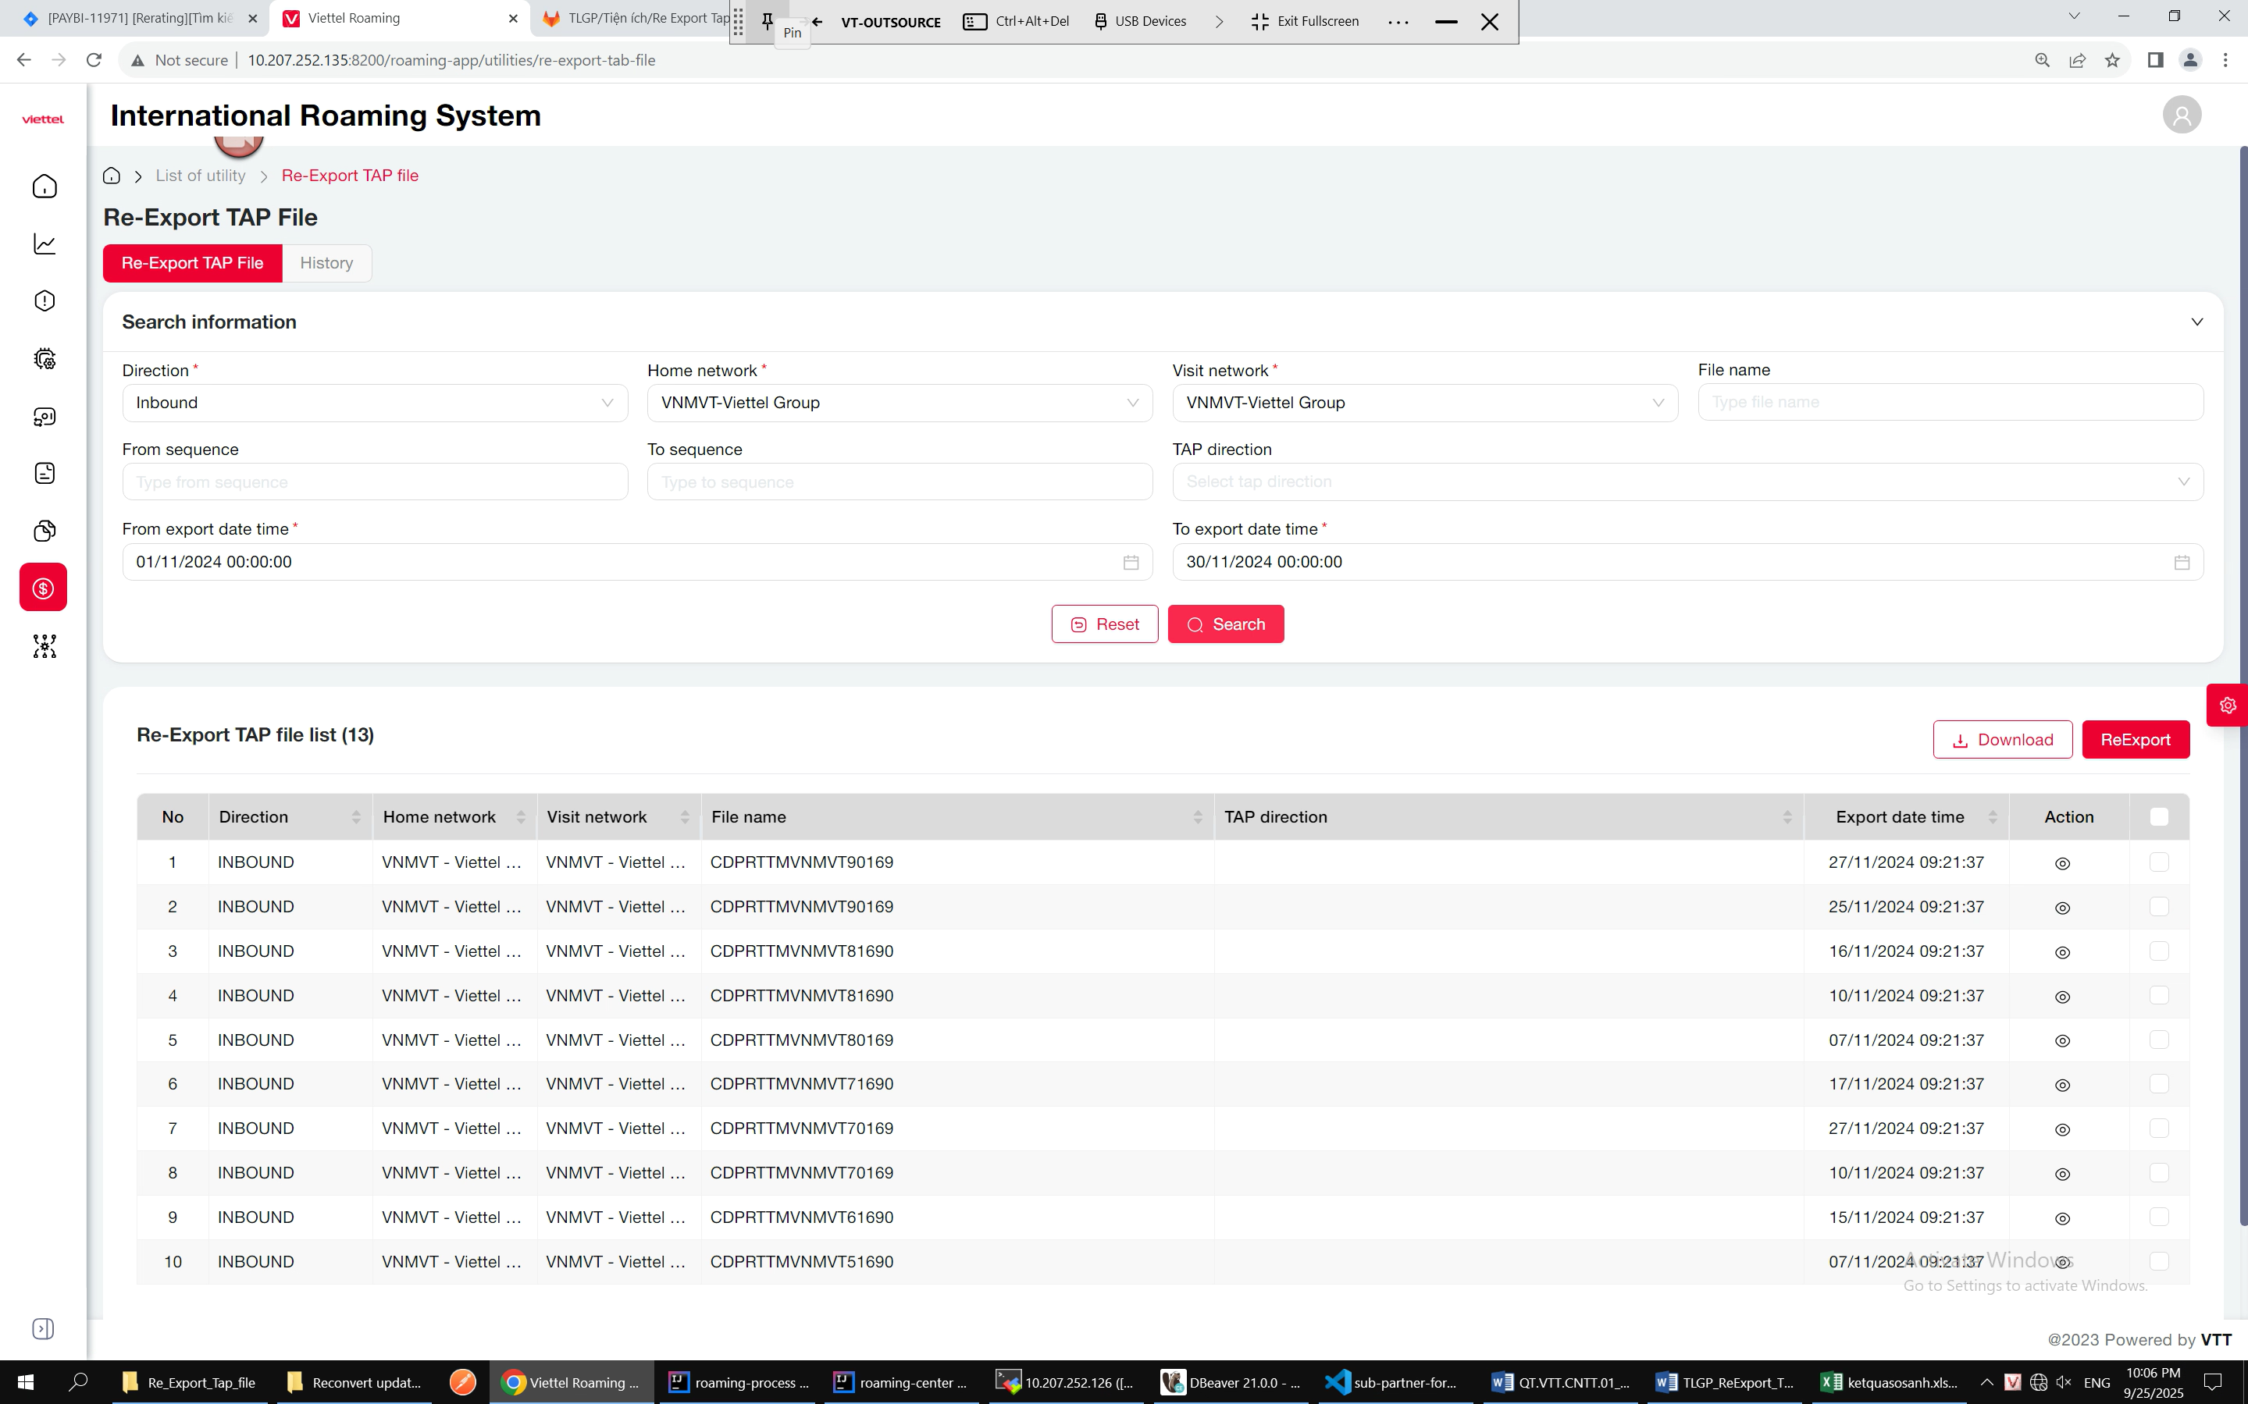
Task: Click the red settings gear on the right edge
Action: pyautogui.click(x=2227, y=706)
